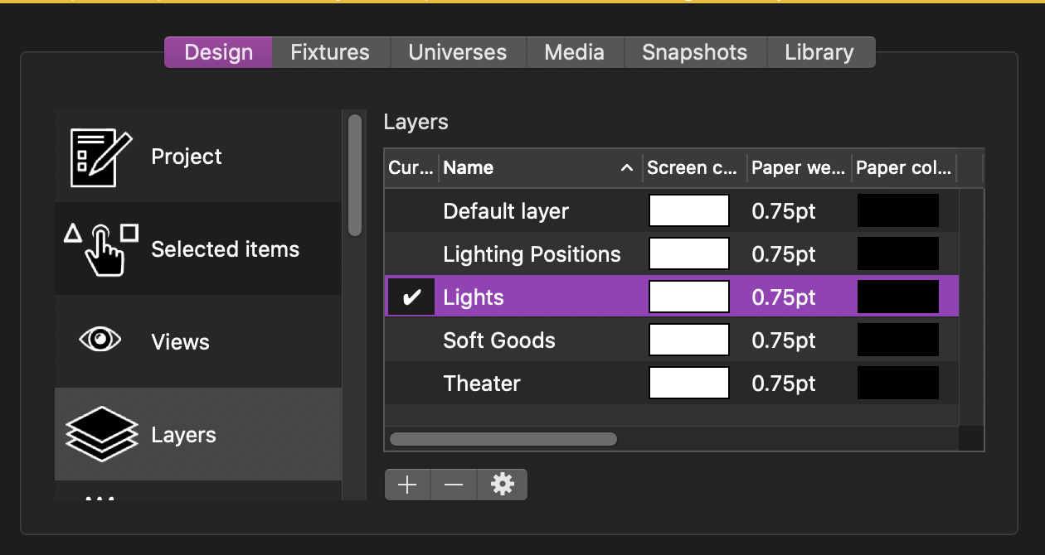Open the Views eye icon

[101, 340]
